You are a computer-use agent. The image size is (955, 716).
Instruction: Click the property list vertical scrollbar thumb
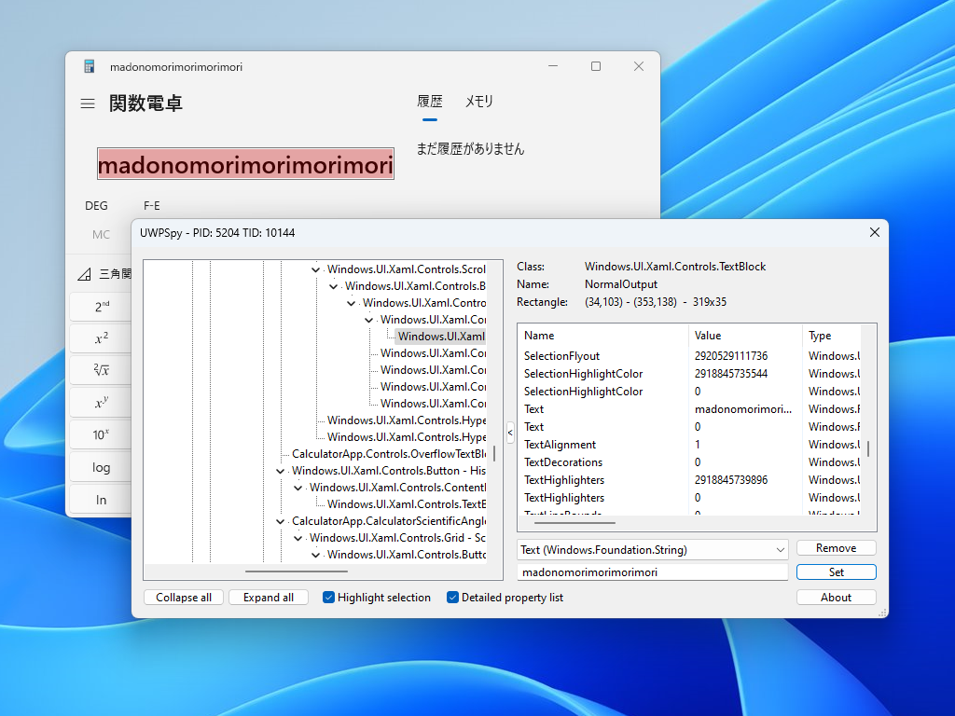point(868,448)
